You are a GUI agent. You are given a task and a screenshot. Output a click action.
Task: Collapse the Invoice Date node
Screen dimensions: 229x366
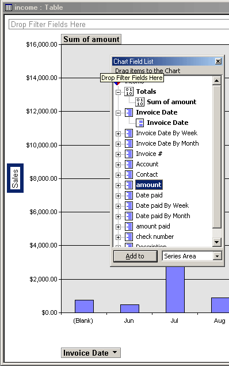pyautogui.click(x=118, y=113)
